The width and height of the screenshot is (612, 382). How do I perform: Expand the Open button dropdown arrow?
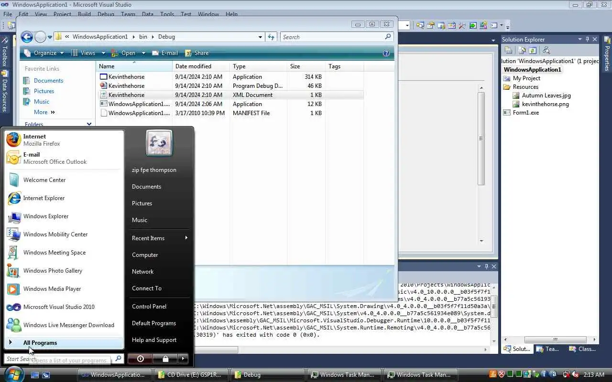[x=143, y=53]
